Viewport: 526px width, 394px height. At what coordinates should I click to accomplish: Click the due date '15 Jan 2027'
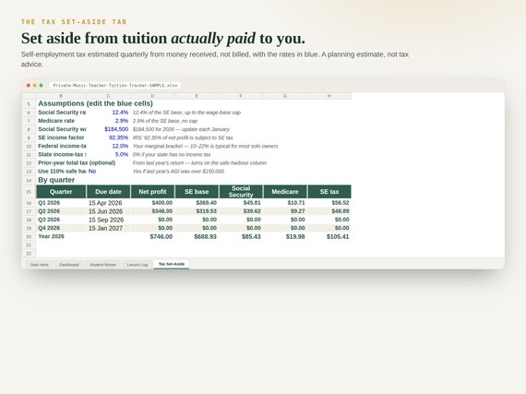click(x=108, y=228)
